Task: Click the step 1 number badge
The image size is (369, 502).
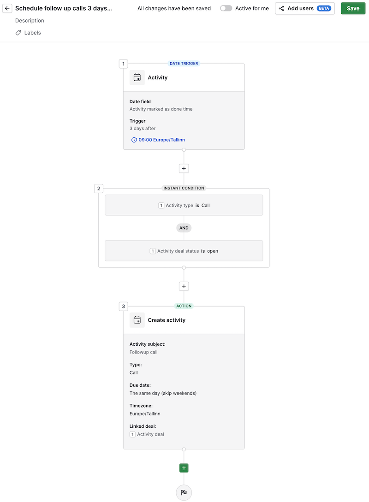Action: (x=123, y=64)
